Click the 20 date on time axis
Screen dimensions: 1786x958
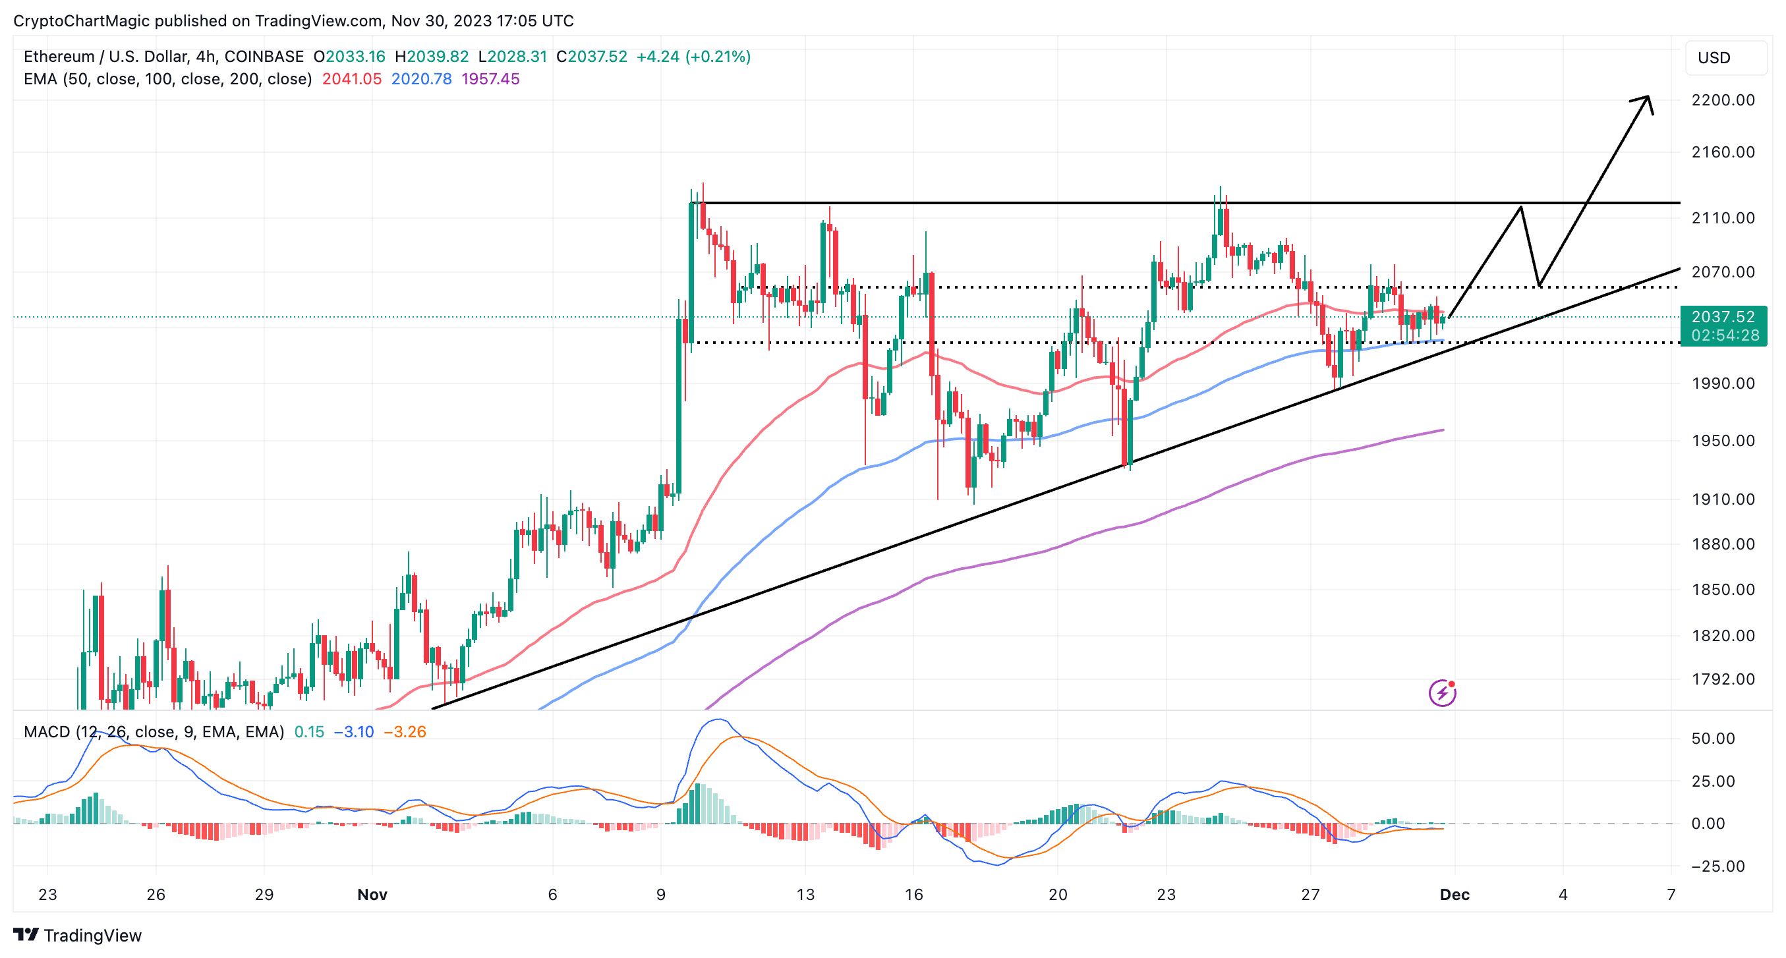1058,894
